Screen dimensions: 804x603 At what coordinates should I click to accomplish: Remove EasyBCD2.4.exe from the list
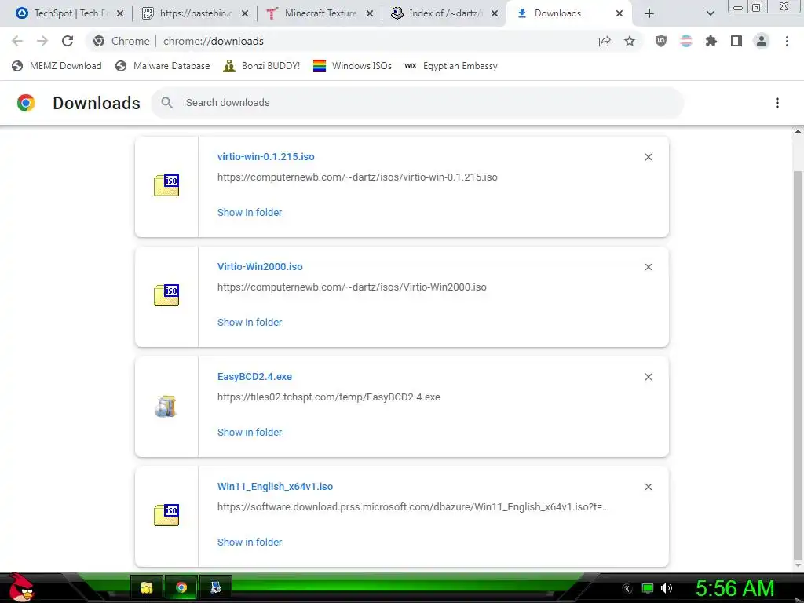coord(648,377)
